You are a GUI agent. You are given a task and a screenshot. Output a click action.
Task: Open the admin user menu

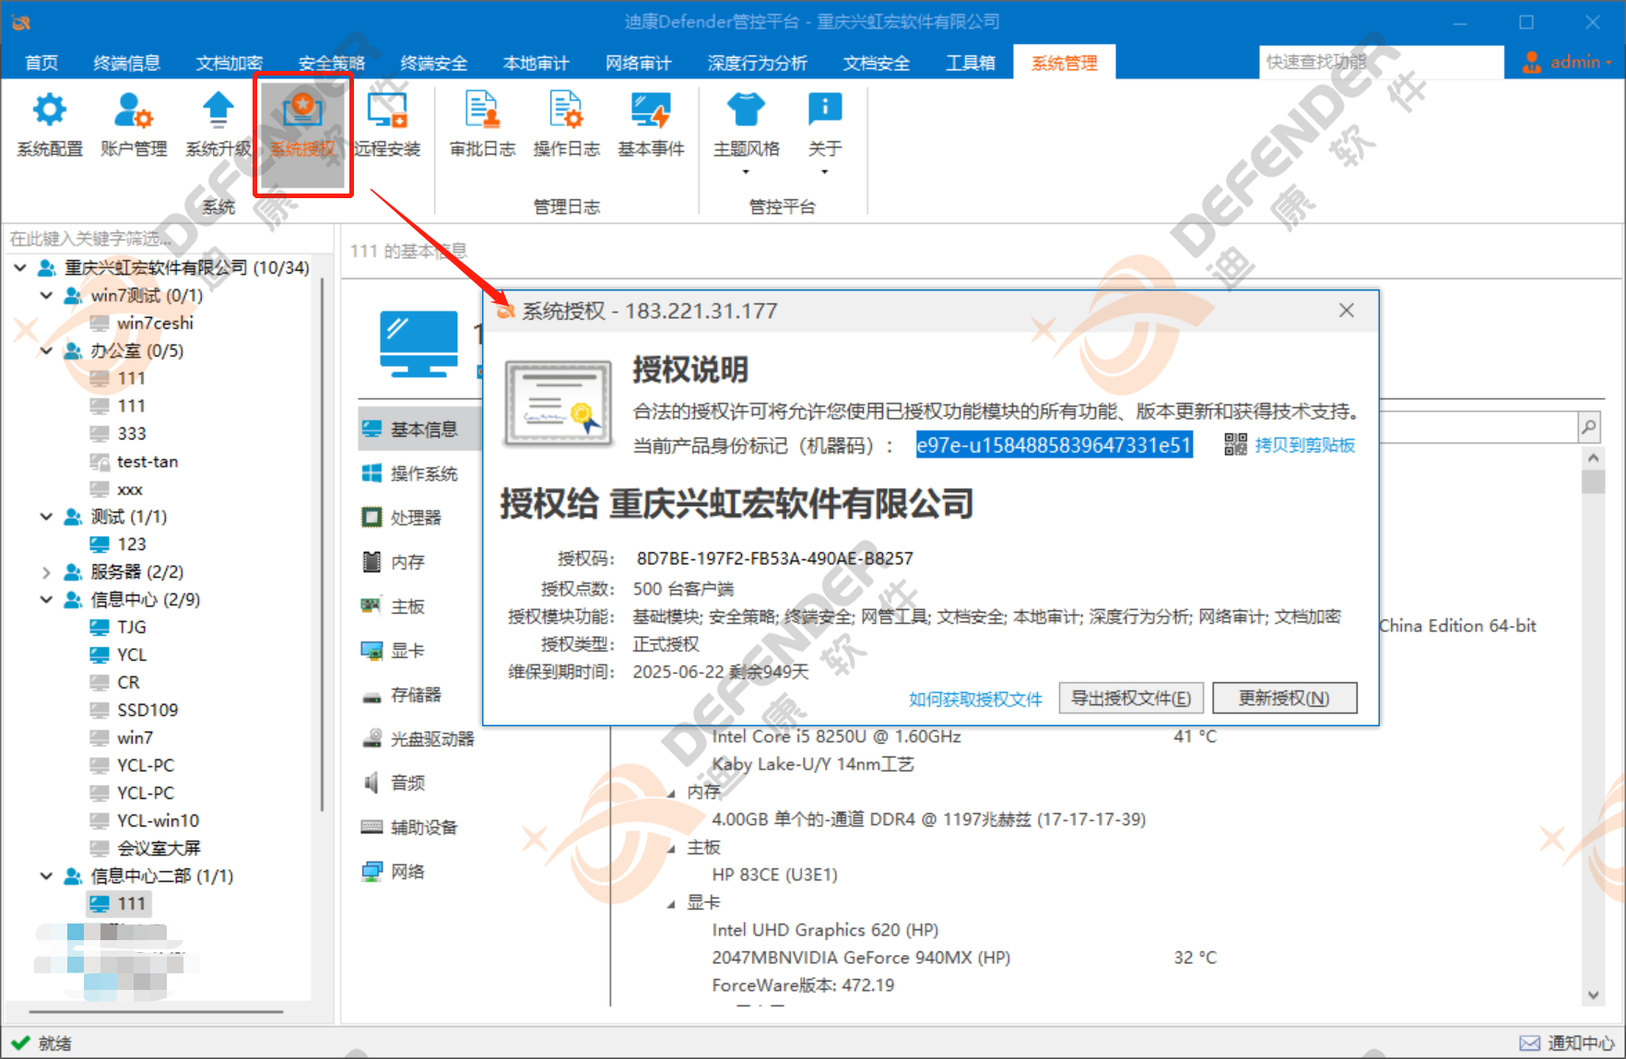pyautogui.click(x=1567, y=62)
